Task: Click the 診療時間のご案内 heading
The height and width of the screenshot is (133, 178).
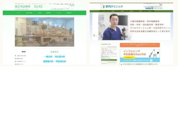Action: click(x=107, y=44)
